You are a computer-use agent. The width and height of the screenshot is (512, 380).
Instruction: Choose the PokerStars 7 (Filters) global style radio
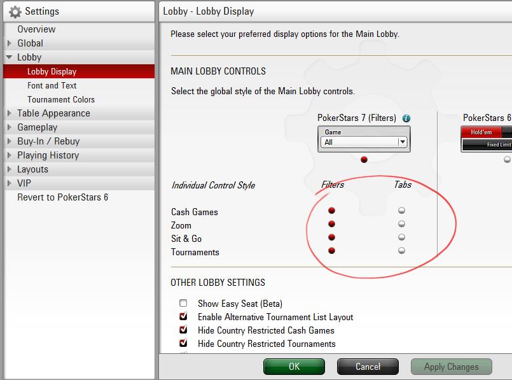click(x=364, y=160)
